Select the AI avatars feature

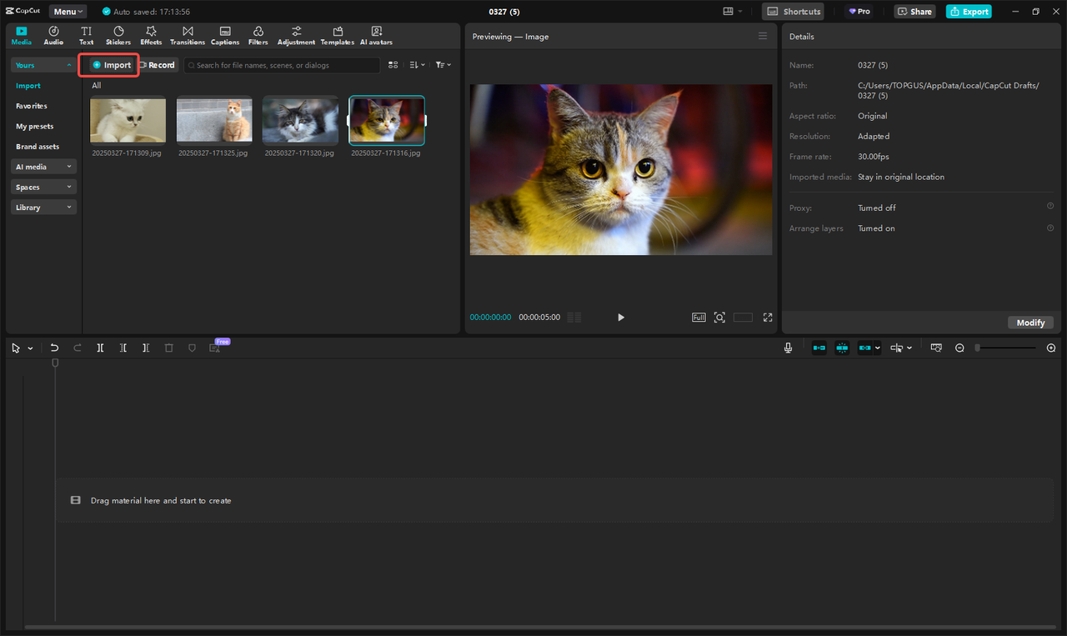[x=375, y=34]
